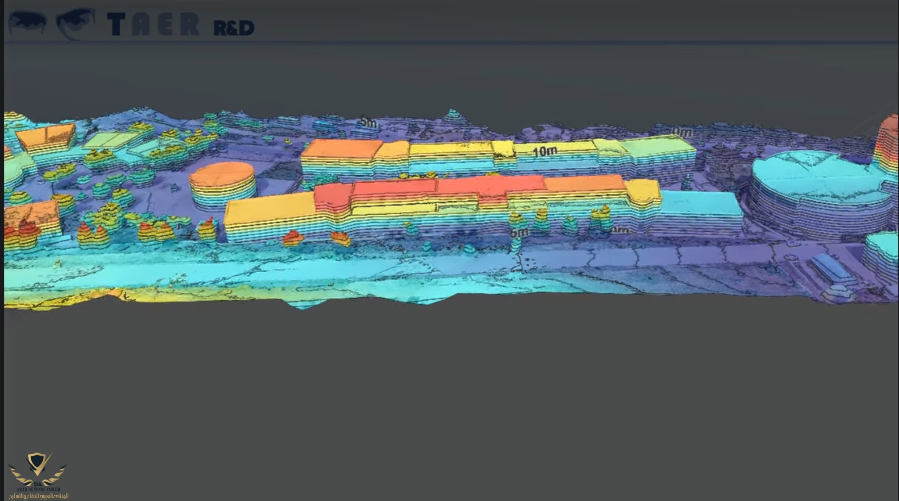The height and width of the screenshot is (501, 899).
Task: Select the 5m label beside the front trees
Action: coord(519,232)
